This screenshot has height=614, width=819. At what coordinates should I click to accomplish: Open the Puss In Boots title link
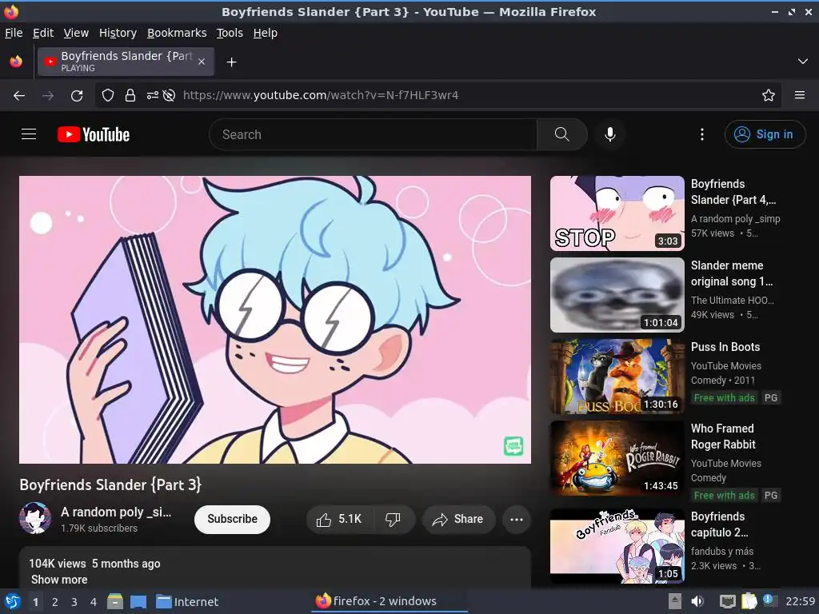725,347
